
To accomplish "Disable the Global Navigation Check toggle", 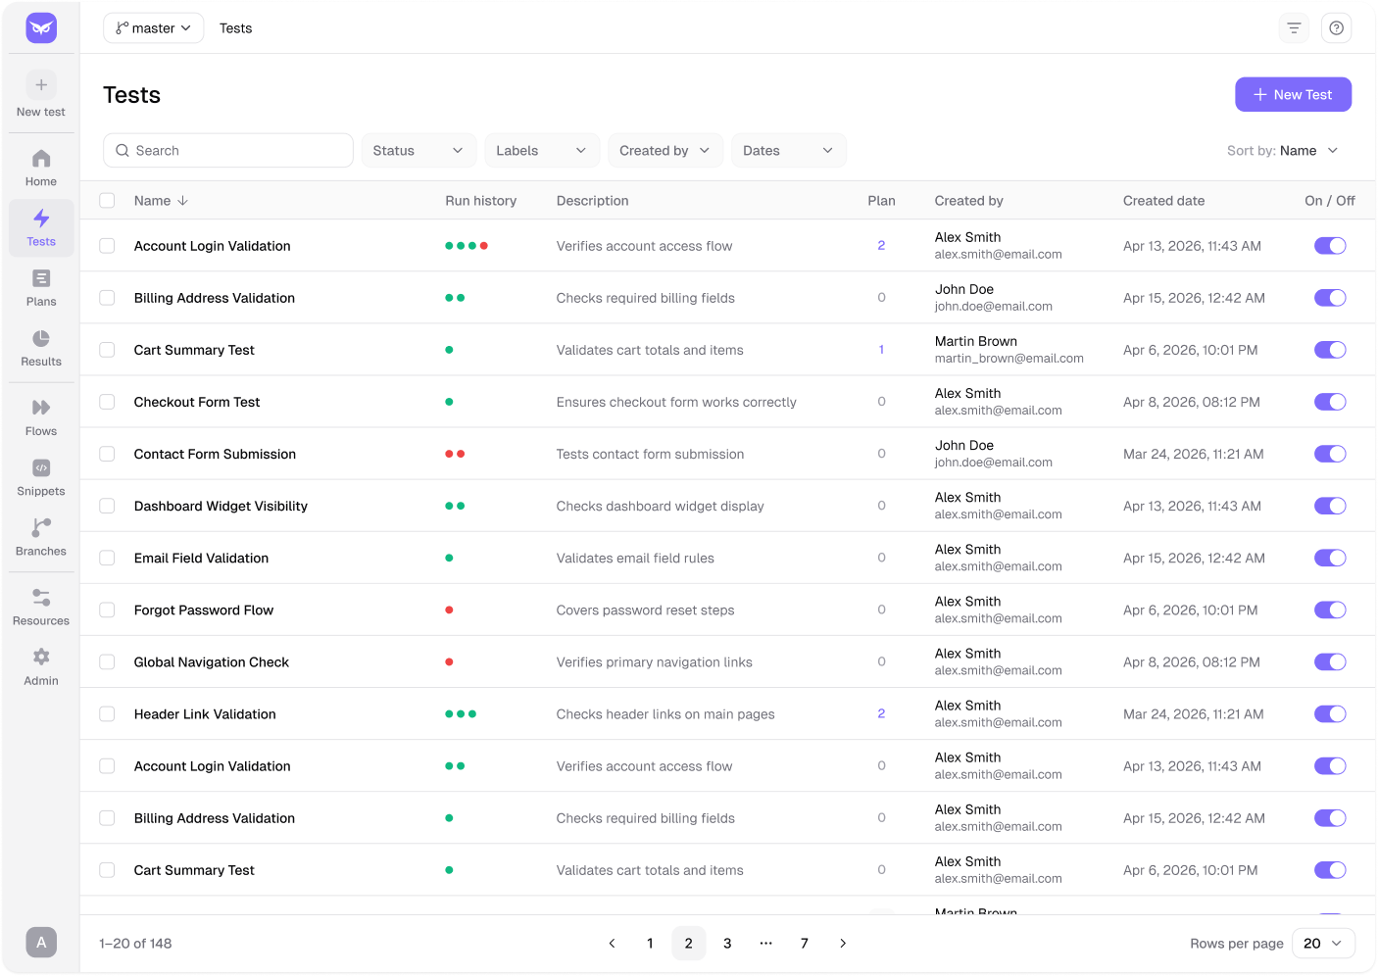I will tap(1330, 661).
